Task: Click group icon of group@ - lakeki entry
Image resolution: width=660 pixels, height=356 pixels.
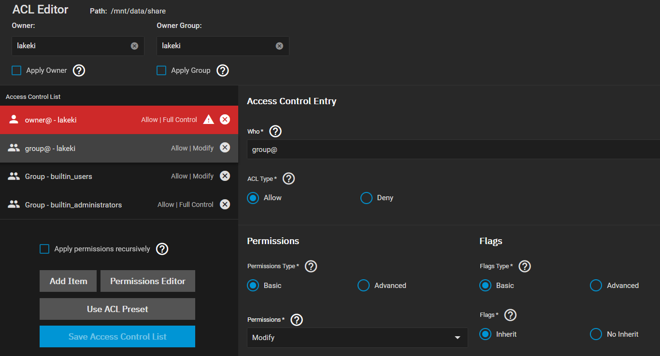Action: point(14,148)
